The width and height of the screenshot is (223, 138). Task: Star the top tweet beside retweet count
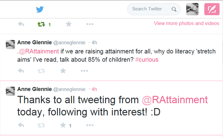pos(69,24)
